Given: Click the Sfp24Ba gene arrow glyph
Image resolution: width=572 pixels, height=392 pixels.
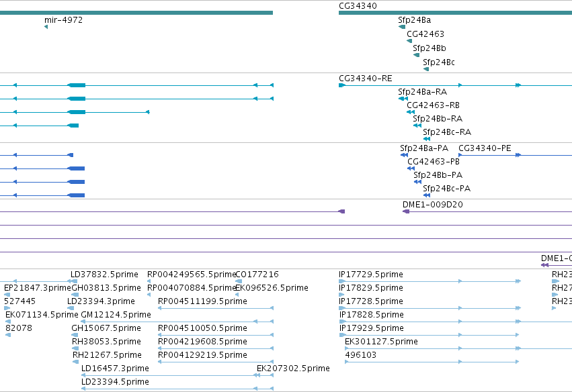Looking at the screenshot, I should coord(402,27).
